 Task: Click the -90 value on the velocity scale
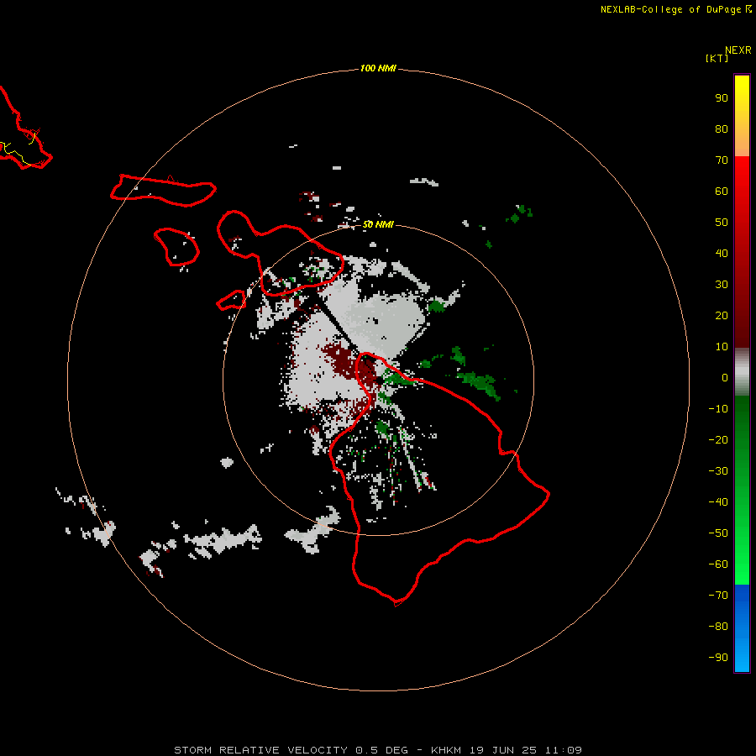pos(718,658)
